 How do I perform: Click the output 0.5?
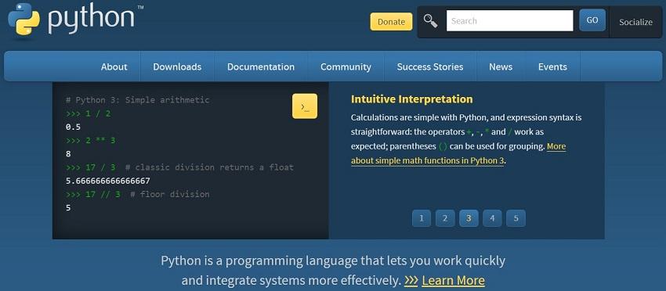(x=73, y=127)
